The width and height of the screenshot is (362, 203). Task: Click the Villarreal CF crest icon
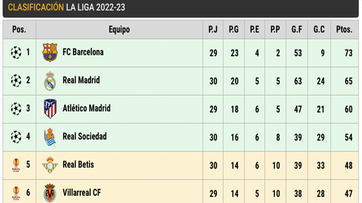(x=50, y=193)
